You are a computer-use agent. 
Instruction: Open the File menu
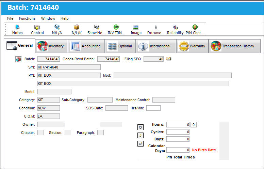[x=10, y=18]
